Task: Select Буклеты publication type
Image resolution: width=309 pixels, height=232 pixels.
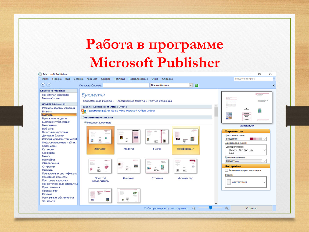Action: (x=59, y=115)
